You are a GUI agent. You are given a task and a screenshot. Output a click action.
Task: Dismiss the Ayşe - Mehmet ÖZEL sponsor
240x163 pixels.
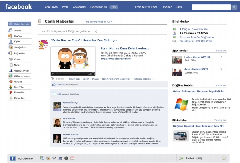click(221, 69)
